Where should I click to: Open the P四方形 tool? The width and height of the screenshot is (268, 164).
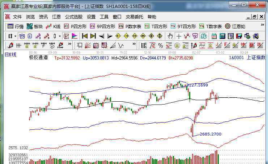pos(75,26)
